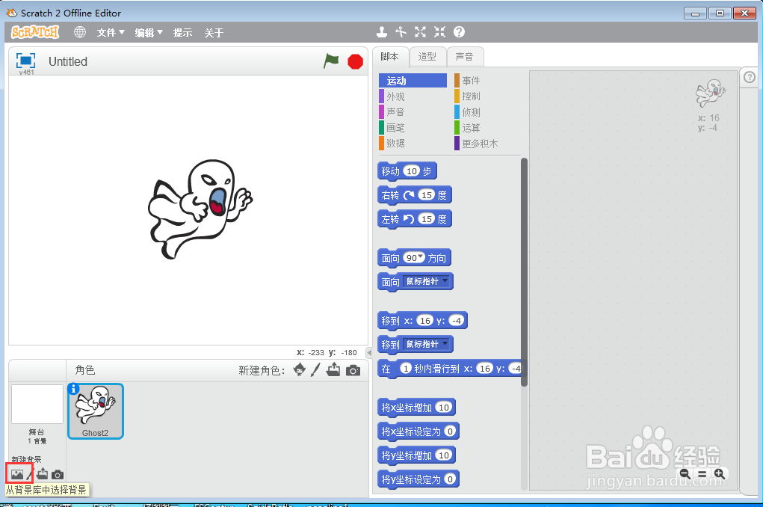Open the 编辑 menu
Viewport: 763px width, 507px height.
pyautogui.click(x=149, y=33)
